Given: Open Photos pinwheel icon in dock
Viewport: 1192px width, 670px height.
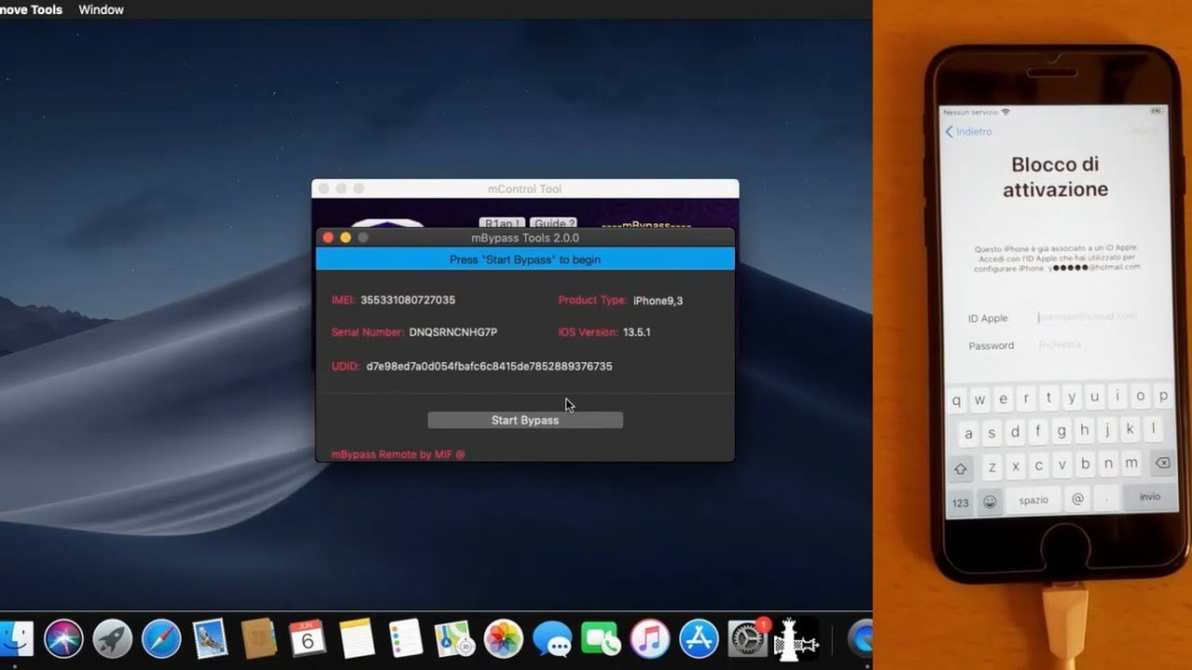Looking at the screenshot, I should coord(504,639).
